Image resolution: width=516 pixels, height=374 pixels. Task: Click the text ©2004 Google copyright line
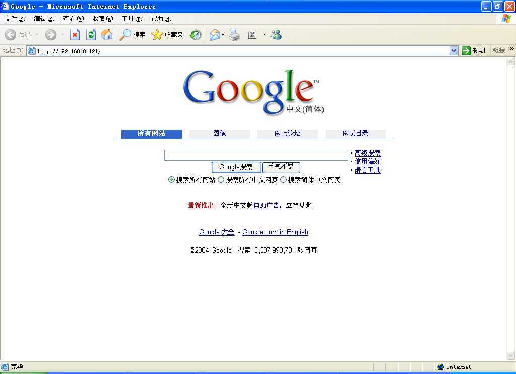pos(253,250)
